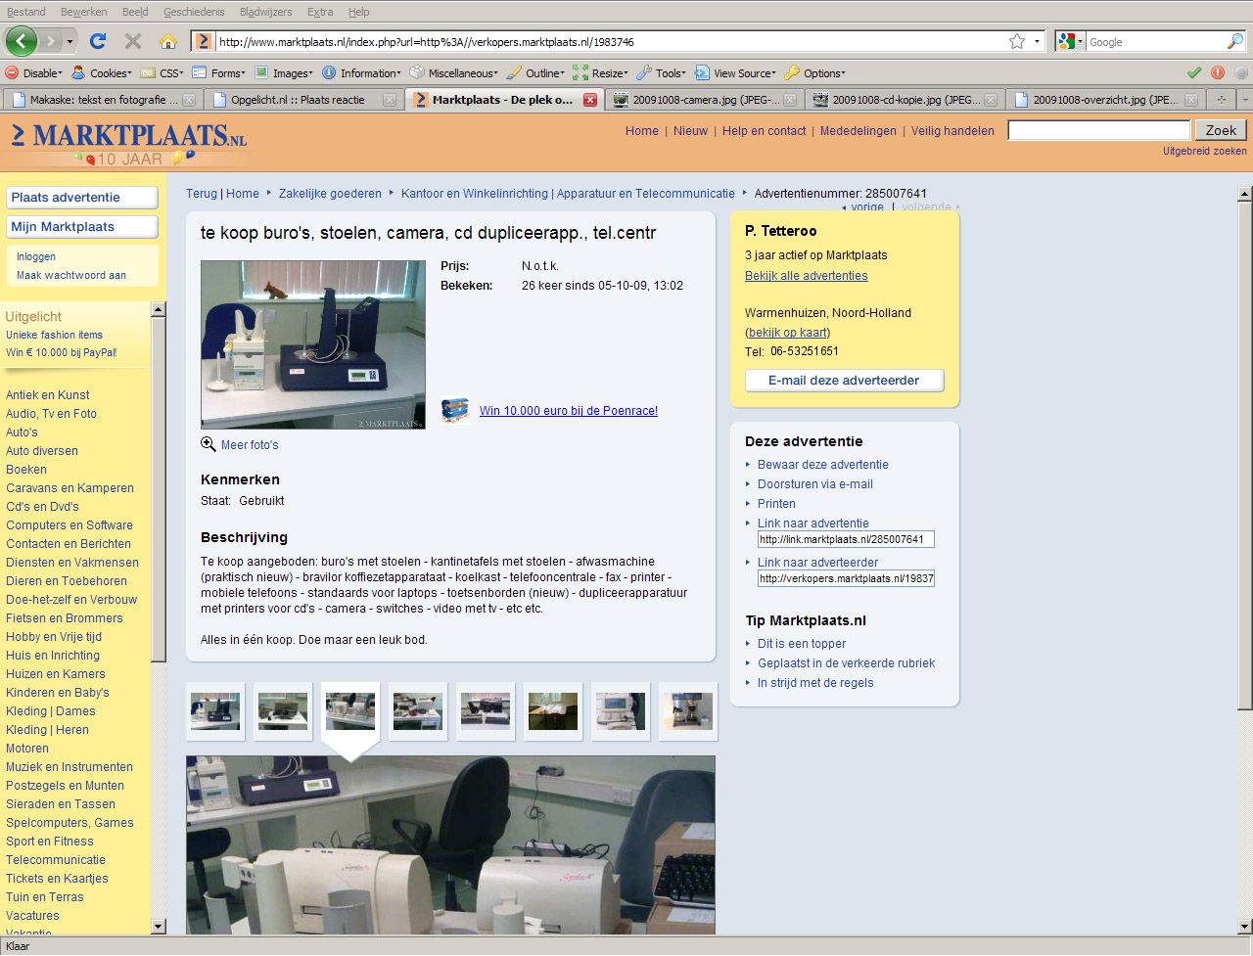Bookmark the page using the star icon

(1017, 41)
